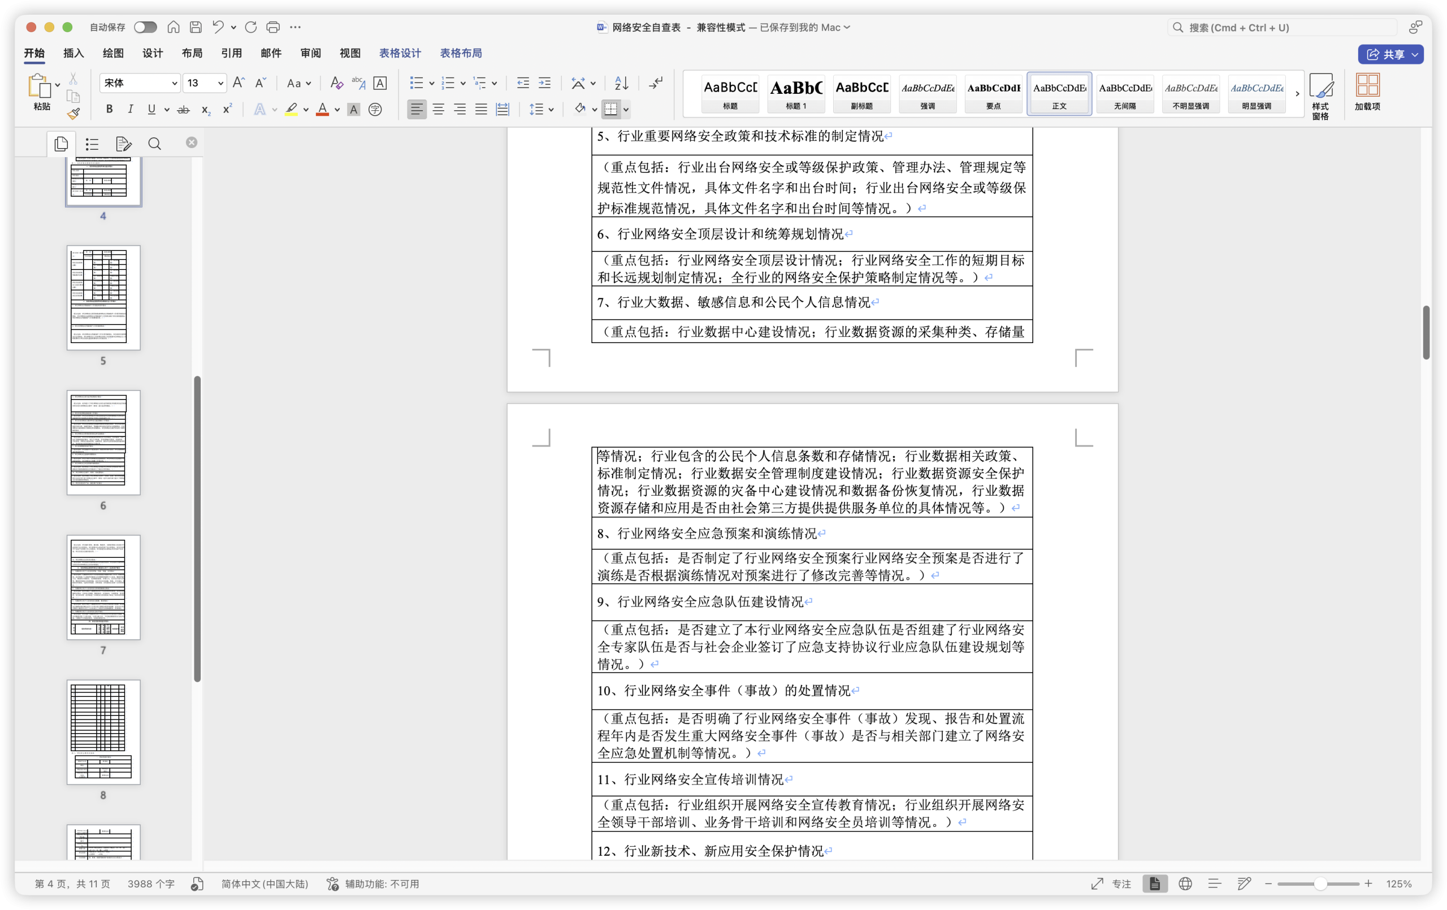Apply strikethrough formatting icon
The image size is (1447, 910).
[x=183, y=110]
